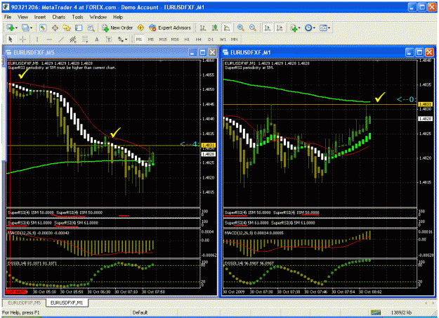The width and height of the screenshot is (439, 318).
Task: Select the Cursor arrow tool
Action: [x=11, y=39]
